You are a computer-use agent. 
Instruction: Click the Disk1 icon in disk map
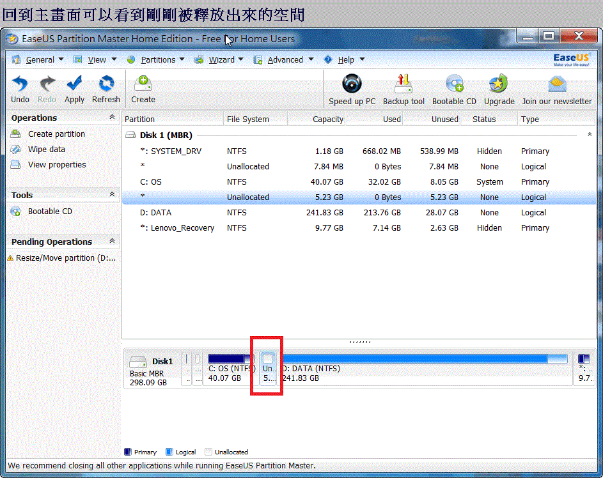[138, 362]
